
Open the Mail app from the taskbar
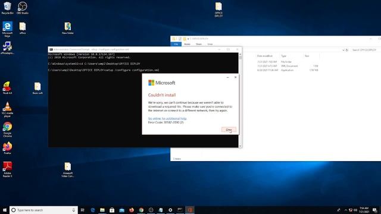tap(121, 210)
